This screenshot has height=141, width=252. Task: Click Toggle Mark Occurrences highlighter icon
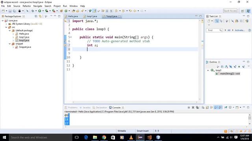click(94, 11)
